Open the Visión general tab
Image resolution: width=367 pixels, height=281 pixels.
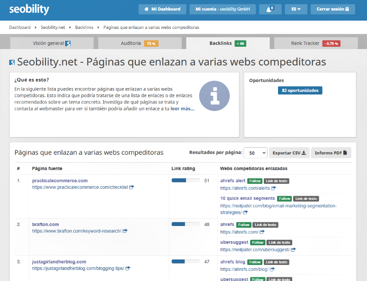pyautogui.click(x=52, y=44)
